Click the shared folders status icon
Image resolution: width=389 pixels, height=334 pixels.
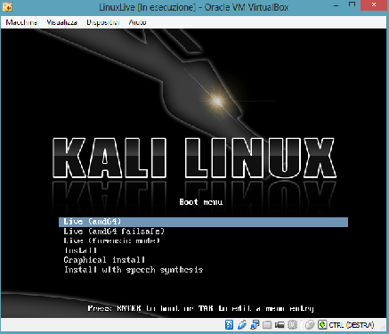[267, 325]
